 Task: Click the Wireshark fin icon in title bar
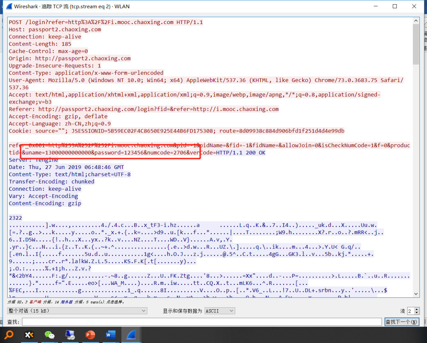pos(9,6)
